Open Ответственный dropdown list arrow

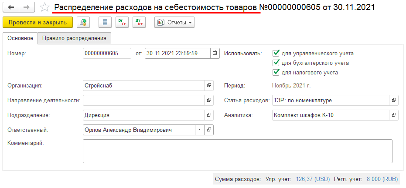pos(200,130)
